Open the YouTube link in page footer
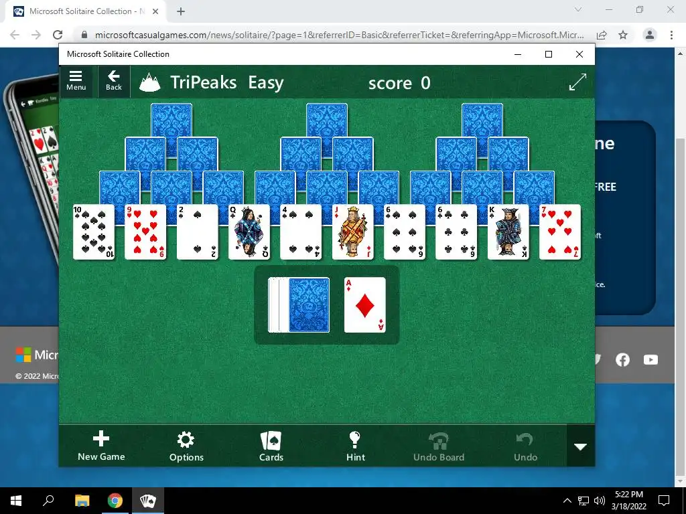This screenshot has height=514, width=686. (650, 359)
